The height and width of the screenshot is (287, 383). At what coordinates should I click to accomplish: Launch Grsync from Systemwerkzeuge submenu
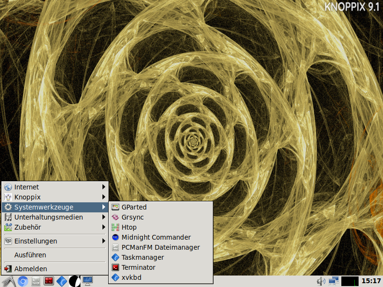coord(161,217)
